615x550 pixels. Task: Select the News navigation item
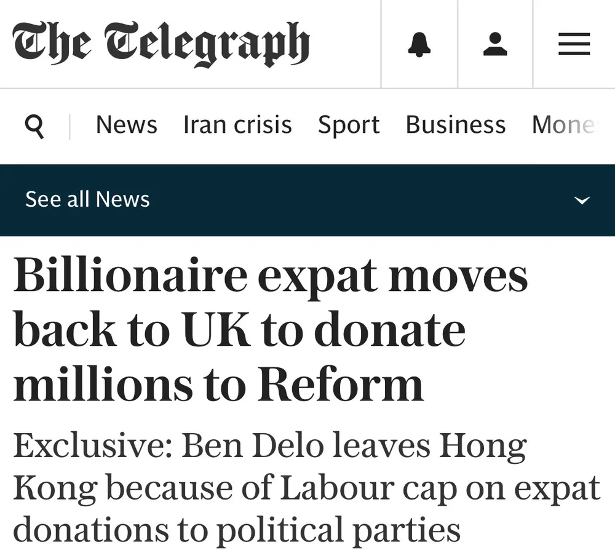click(x=127, y=125)
